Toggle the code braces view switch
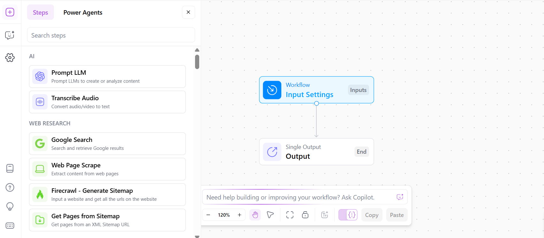Viewport: 544px width, 238px height. click(348, 215)
